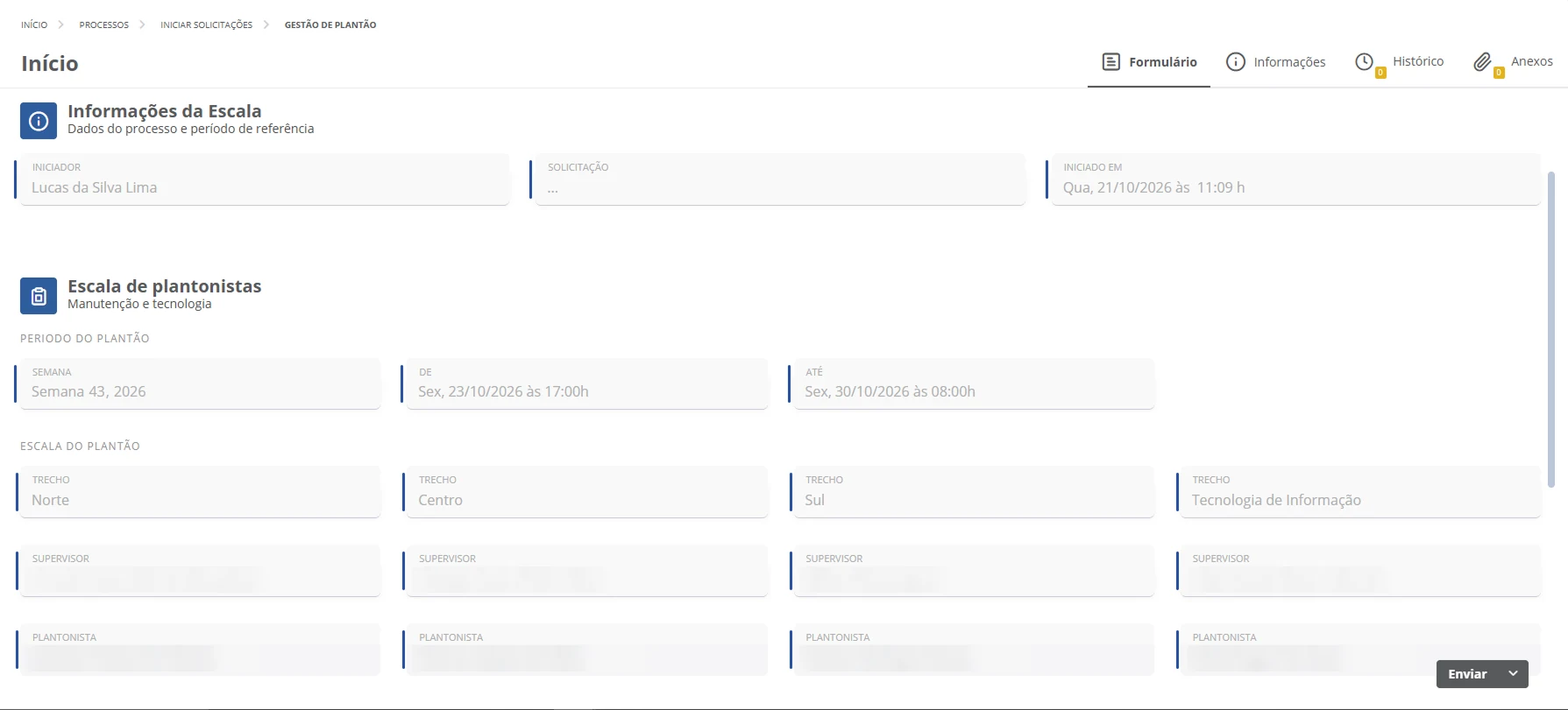Click the Anexos paperclip icon
1568x710 pixels.
[x=1481, y=61]
